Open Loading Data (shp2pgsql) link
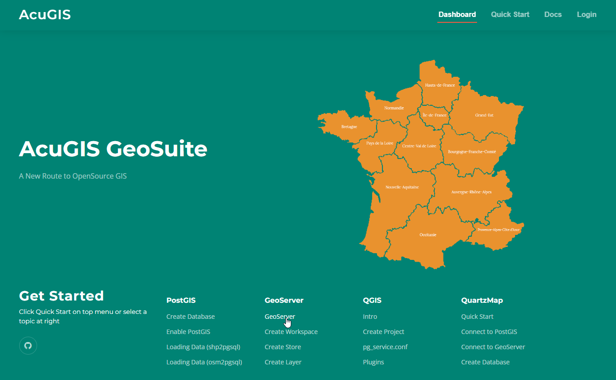Screen dimensions: 616x380 click(x=203, y=347)
